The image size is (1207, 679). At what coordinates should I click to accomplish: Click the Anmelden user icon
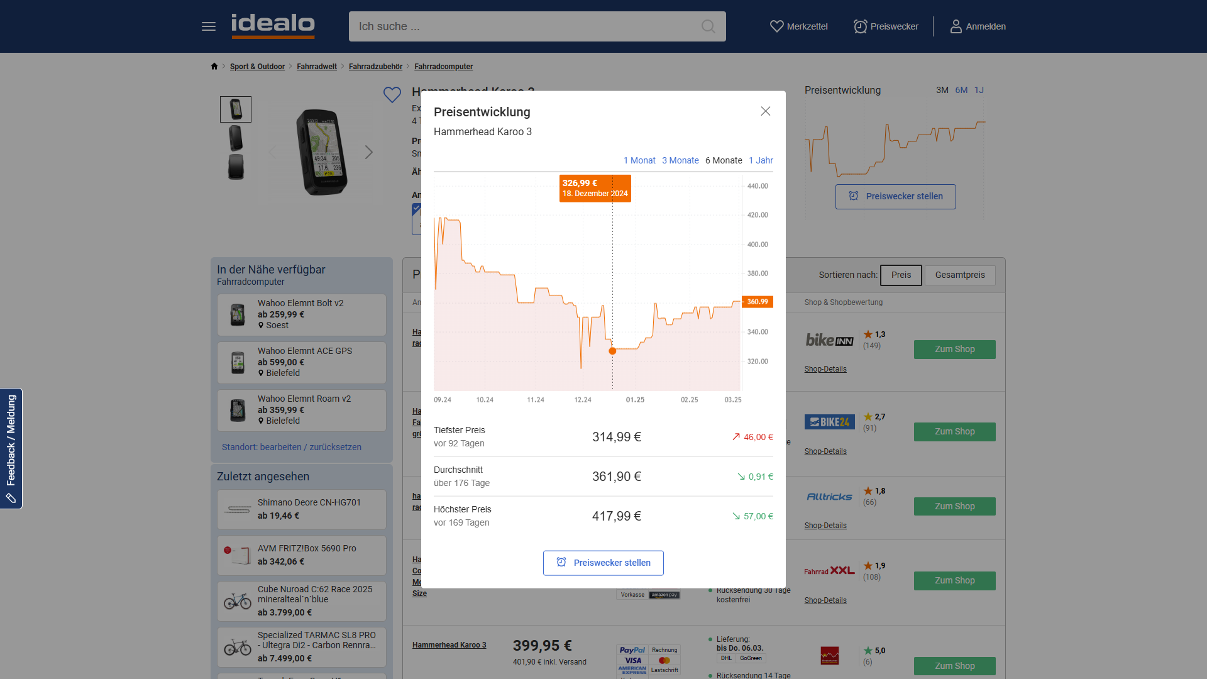click(956, 26)
